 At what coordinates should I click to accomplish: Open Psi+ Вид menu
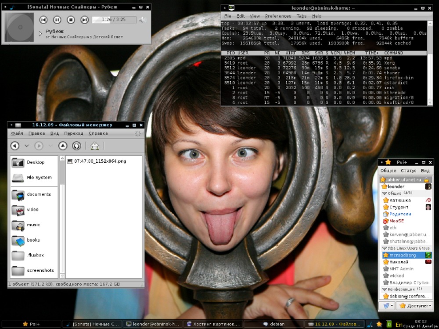point(425,170)
